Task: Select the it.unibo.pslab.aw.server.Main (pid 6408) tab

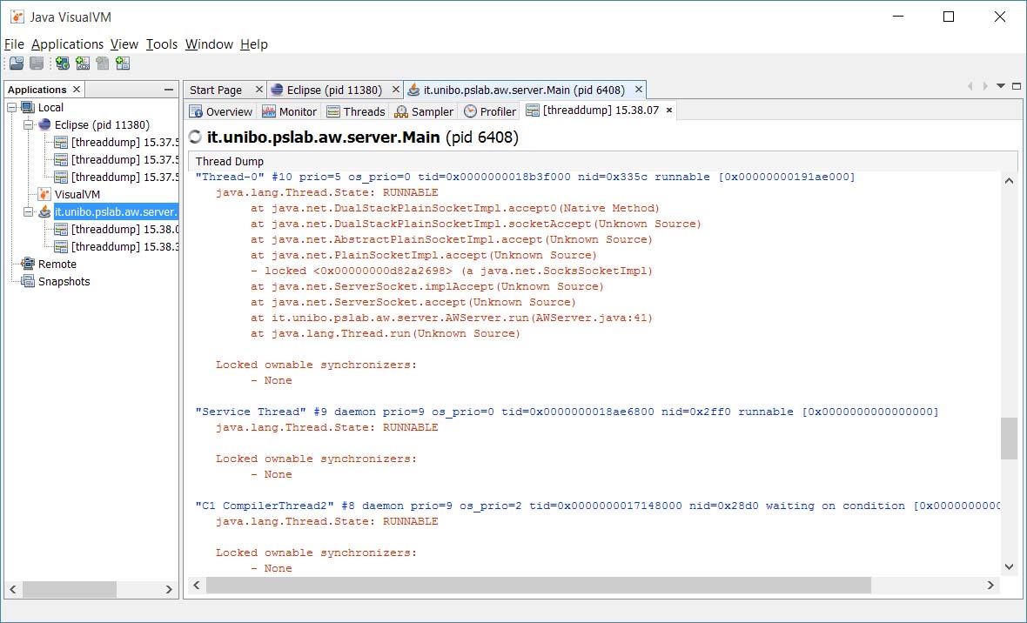Action: pyautogui.click(x=524, y=90)
